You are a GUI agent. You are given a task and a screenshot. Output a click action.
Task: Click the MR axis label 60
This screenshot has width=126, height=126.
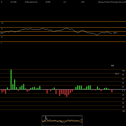click(123, 79)
